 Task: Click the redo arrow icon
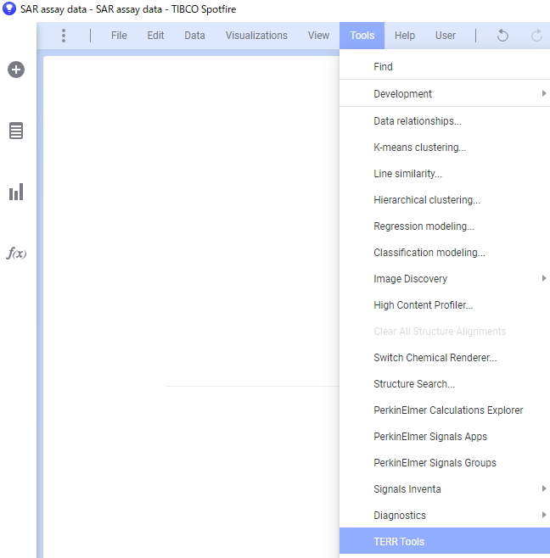(536, 36)
